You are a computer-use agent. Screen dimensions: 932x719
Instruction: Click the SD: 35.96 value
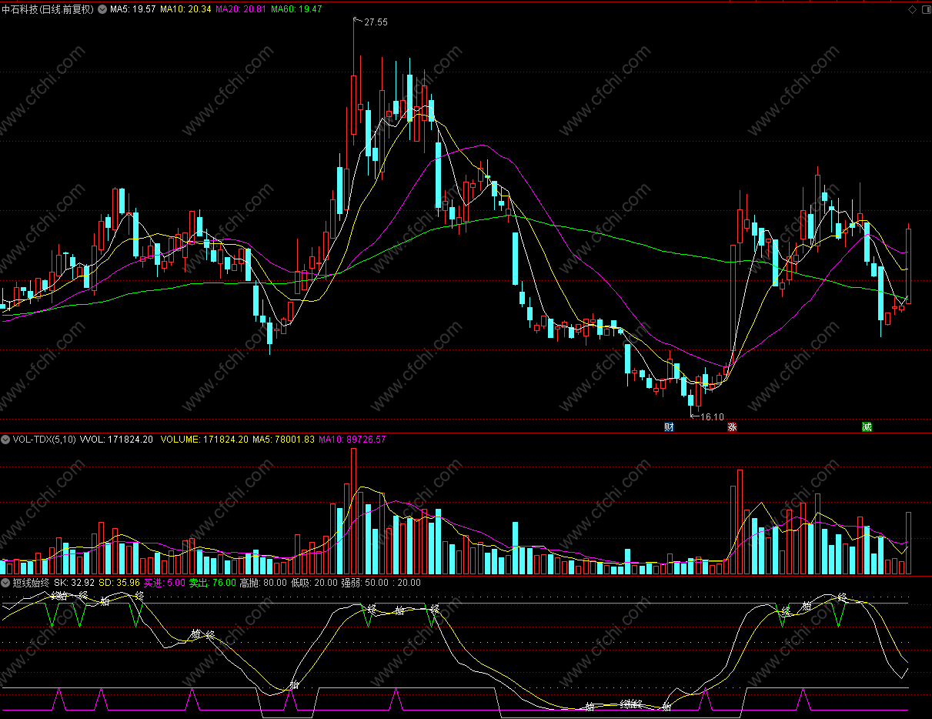click(119, 583)
